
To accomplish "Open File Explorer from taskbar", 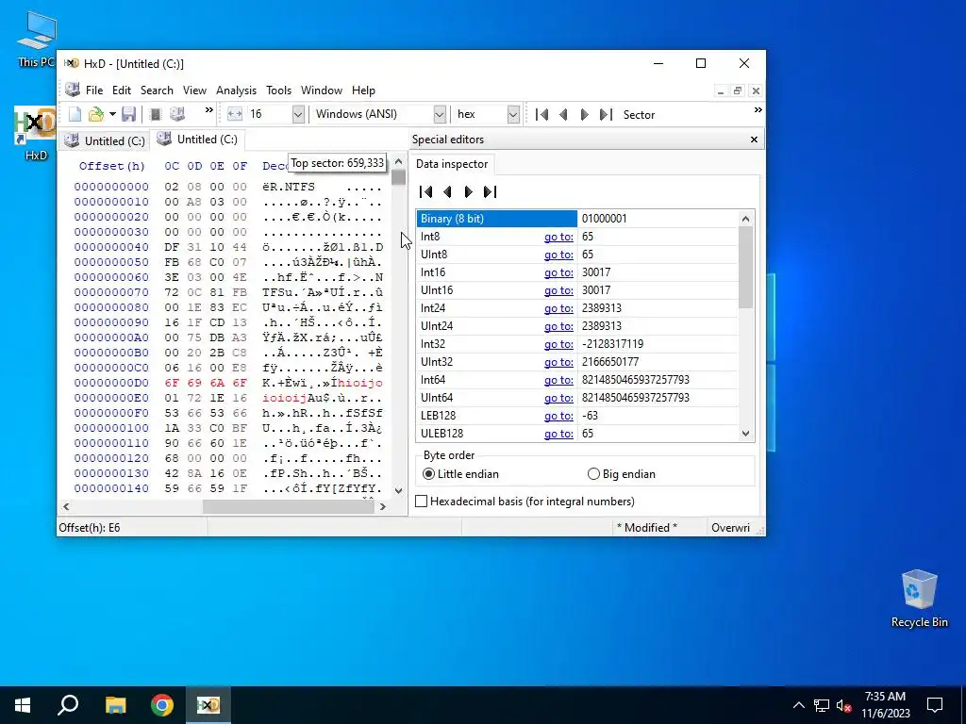I will [x=115, y=705].
